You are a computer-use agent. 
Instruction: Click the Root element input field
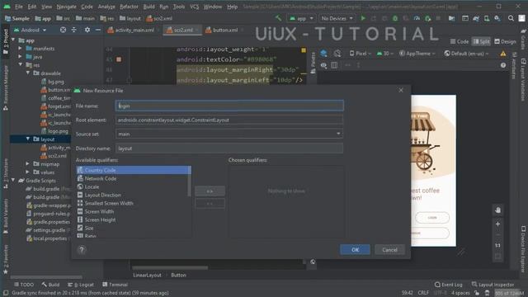229,120
